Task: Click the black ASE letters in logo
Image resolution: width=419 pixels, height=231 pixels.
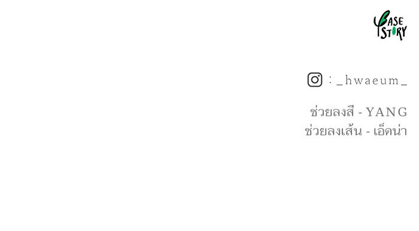Action: (396, 22)
